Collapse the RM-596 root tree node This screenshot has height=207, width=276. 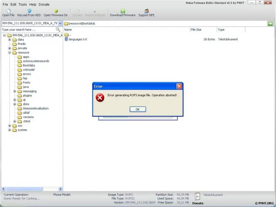4,36
